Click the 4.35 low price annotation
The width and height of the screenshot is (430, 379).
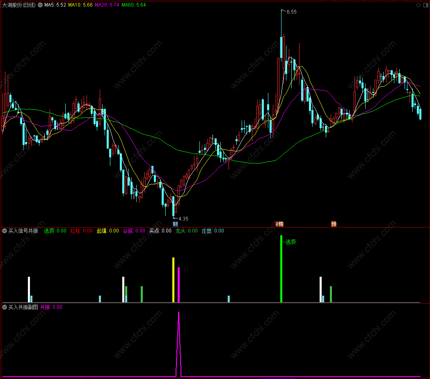click(x=183, y=219)
